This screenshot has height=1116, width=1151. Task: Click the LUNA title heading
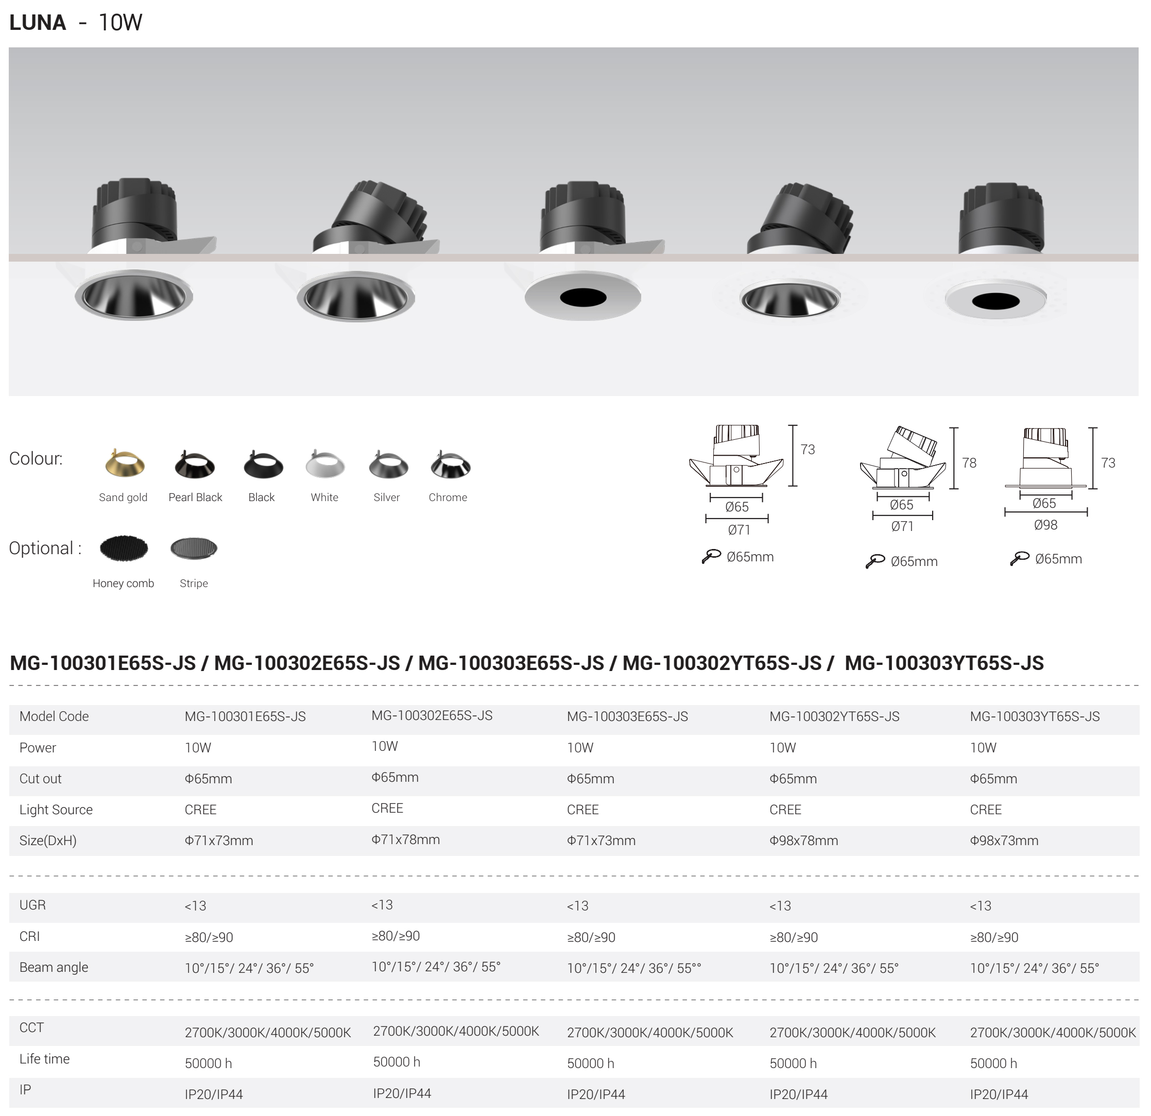[x=38, y=22]
